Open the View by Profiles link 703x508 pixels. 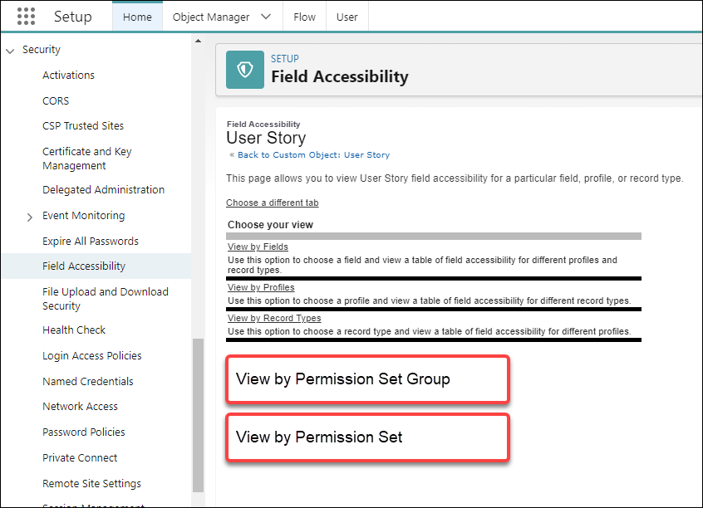pos(261,287)
